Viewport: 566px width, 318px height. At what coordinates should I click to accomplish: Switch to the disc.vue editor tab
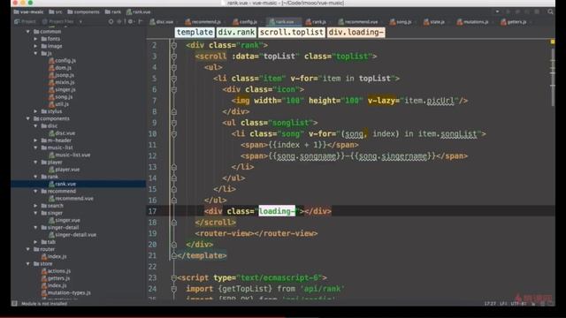click(162, 22)
